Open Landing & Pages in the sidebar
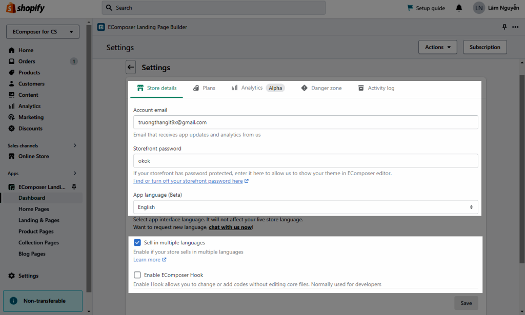This screenshot has height=315, width=525. pos(39,220)
